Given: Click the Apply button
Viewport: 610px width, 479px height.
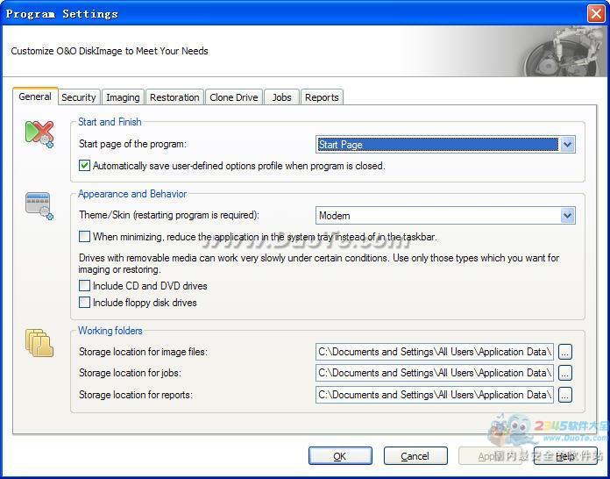Looking at the screenshot, I should [490, 455].
